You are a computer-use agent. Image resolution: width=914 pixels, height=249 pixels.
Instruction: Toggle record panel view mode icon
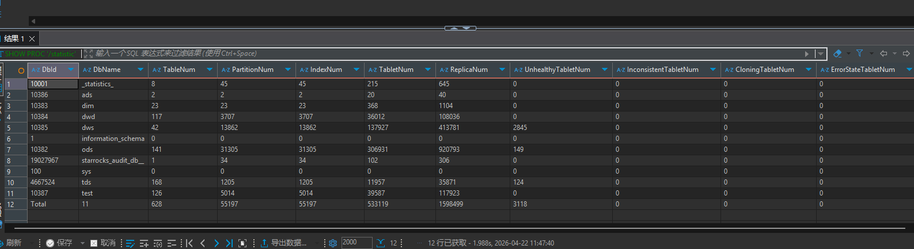point(242,243)
